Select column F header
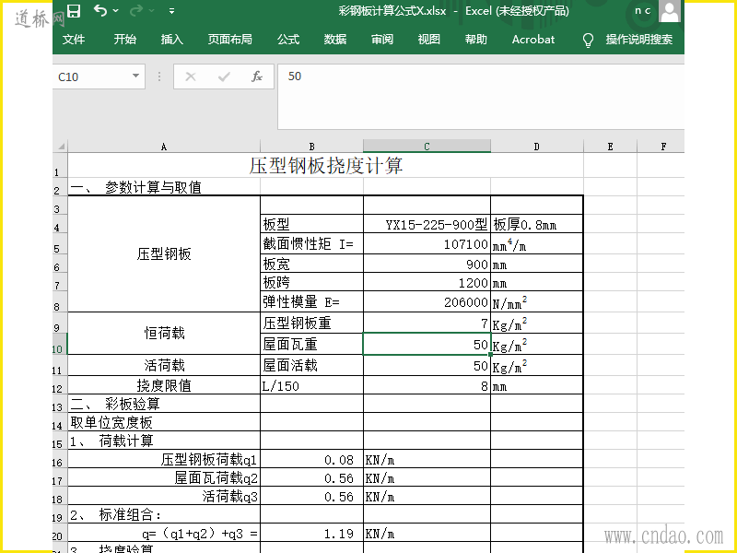This screenshot has width=737, height=553. pos(663,147)
